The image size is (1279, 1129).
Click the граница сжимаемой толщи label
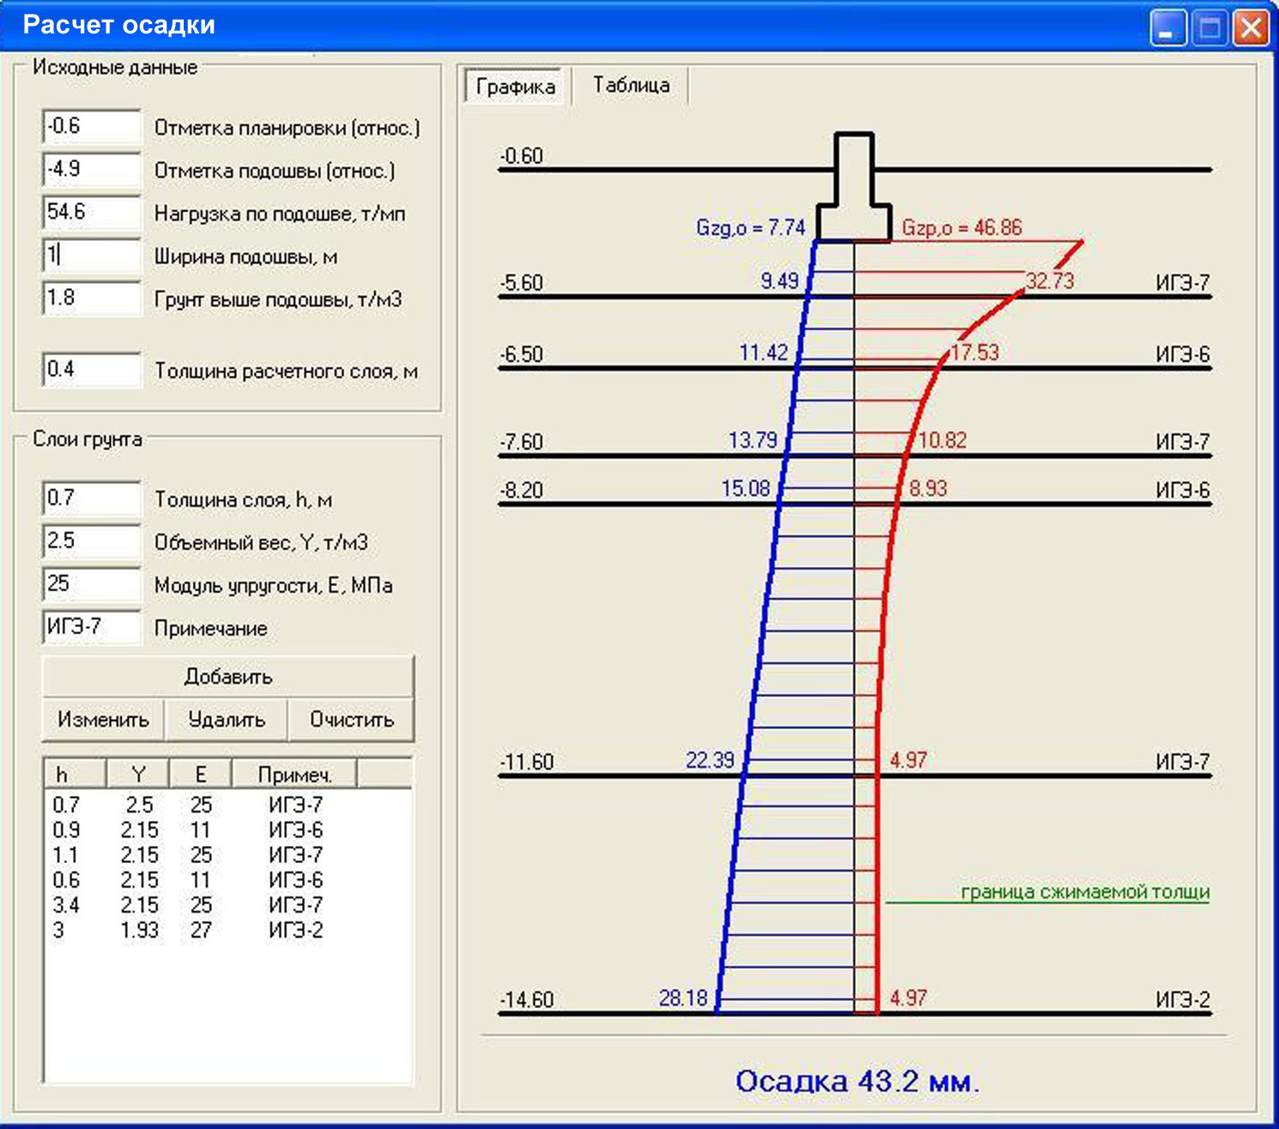click(1085, 892)
